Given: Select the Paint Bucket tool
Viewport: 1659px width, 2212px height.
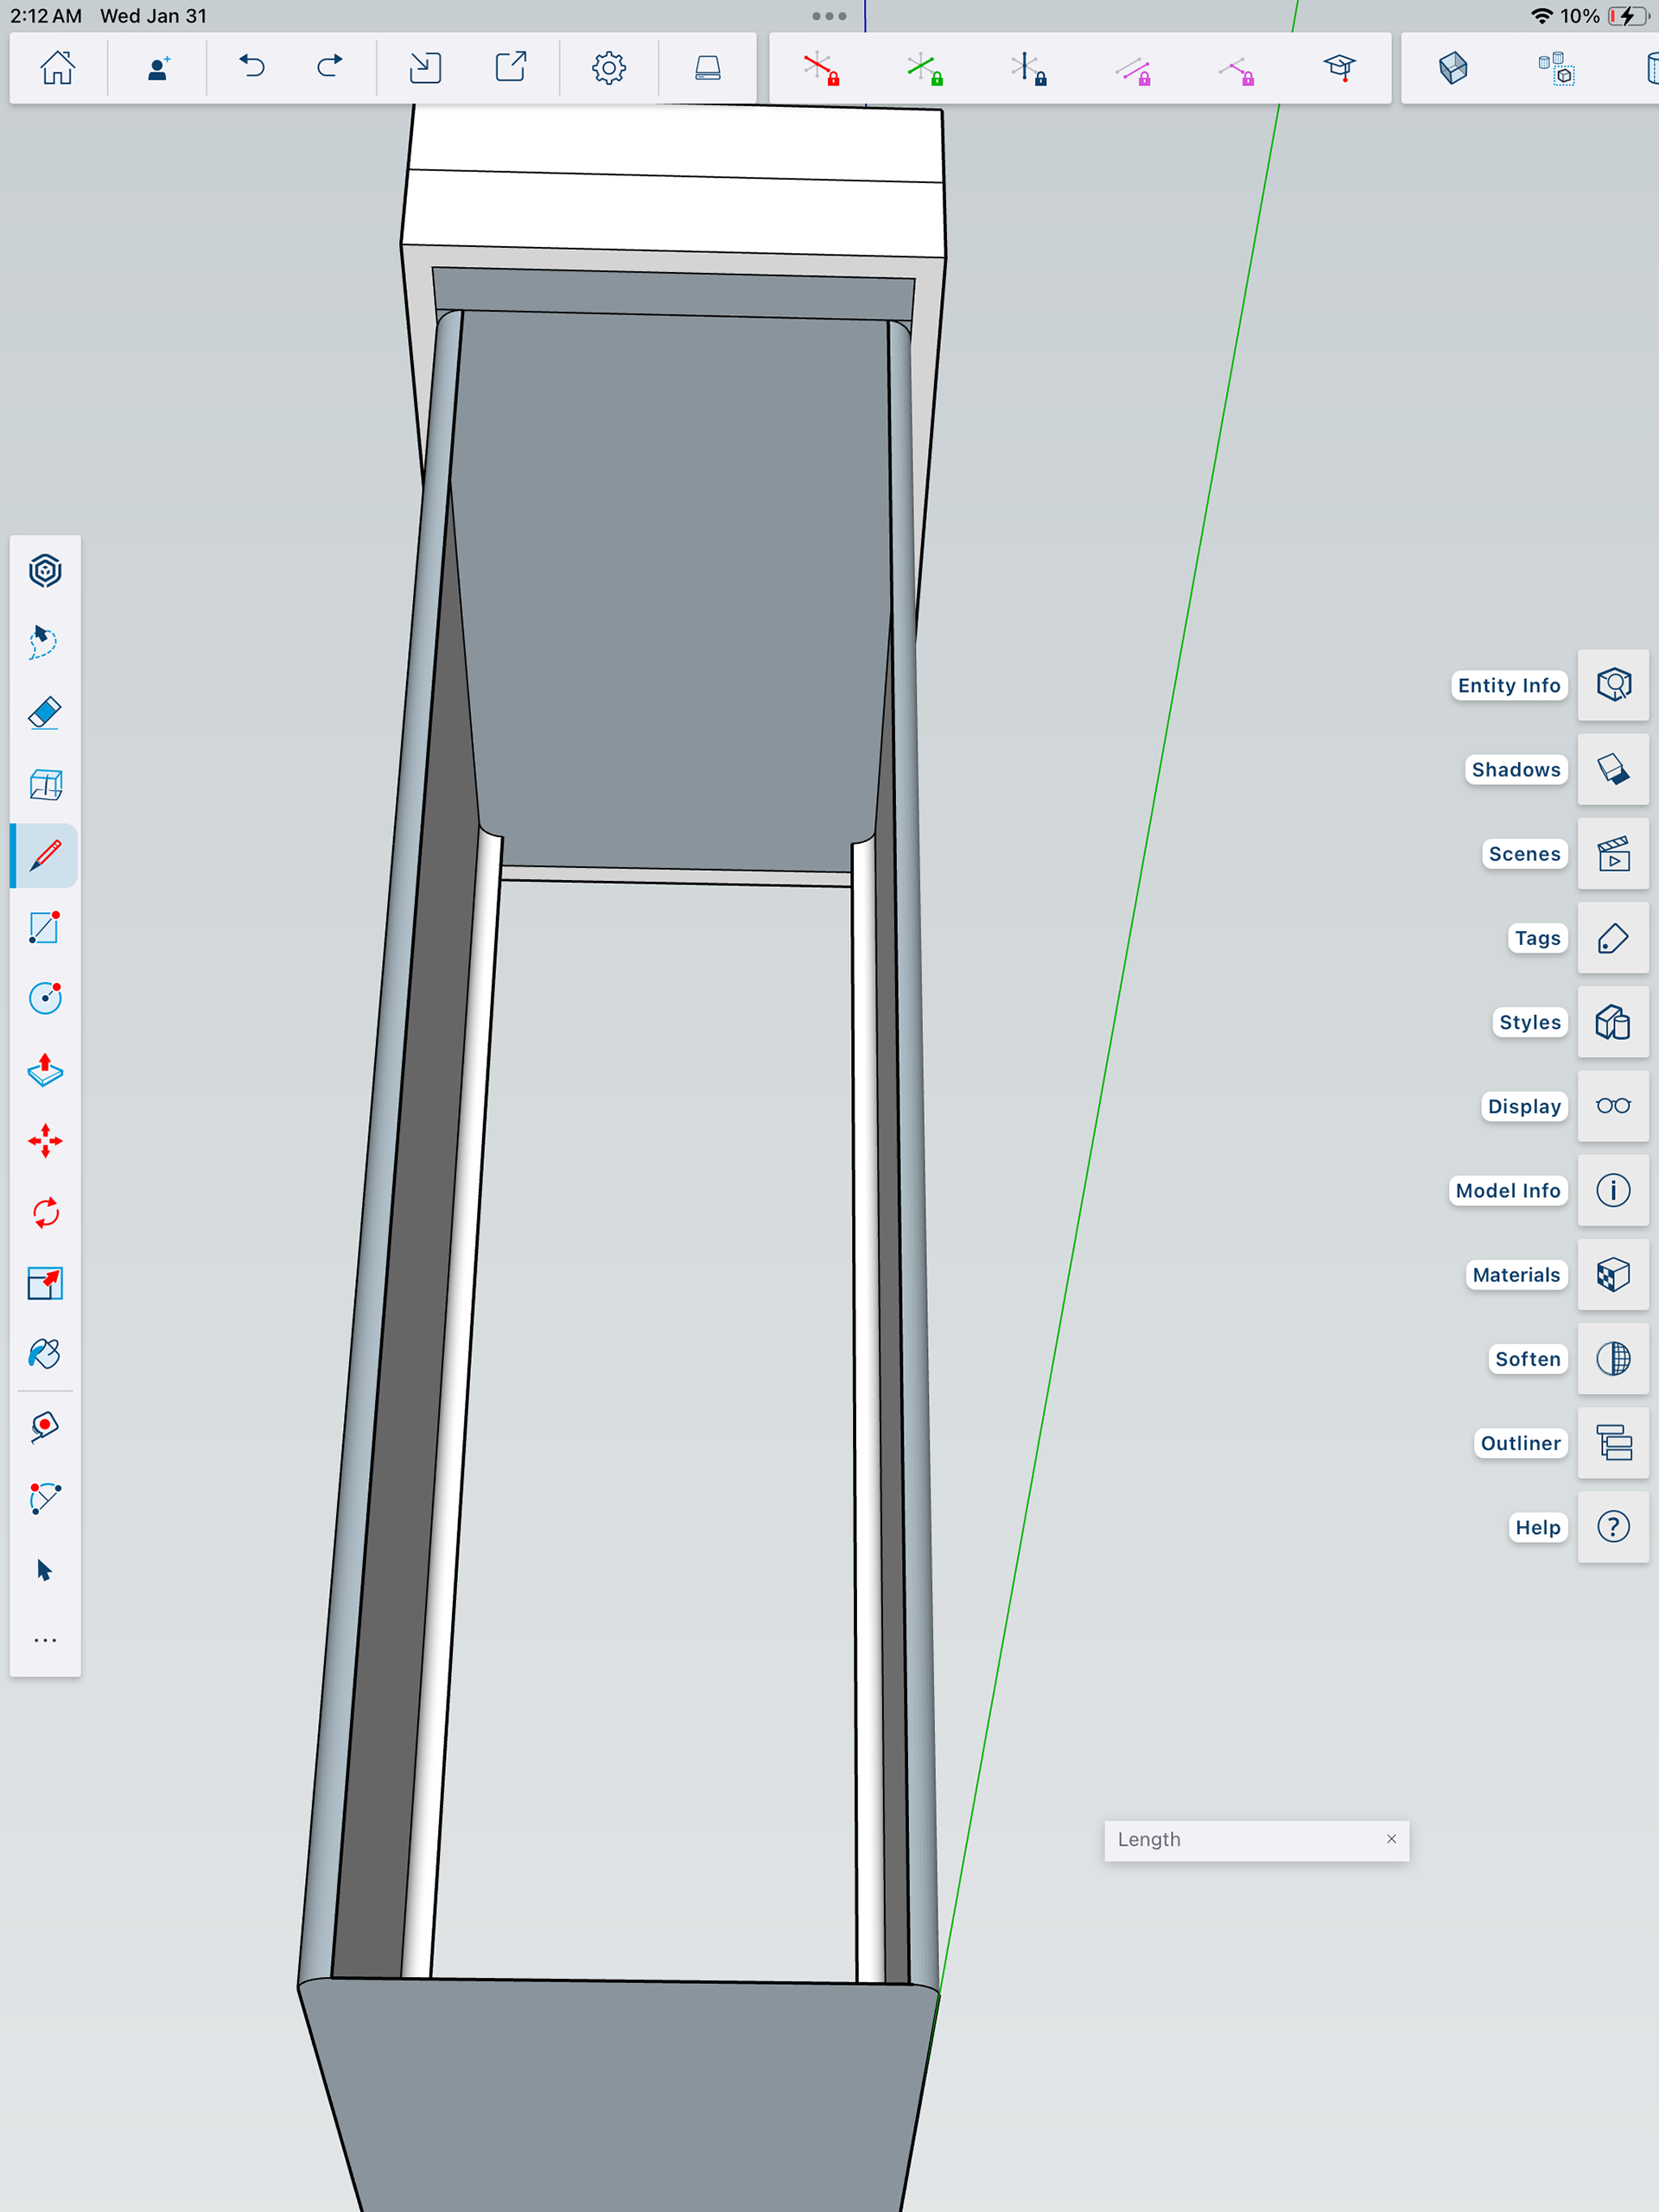Looking at the screenshot, I should click(x=45, y=1355).
